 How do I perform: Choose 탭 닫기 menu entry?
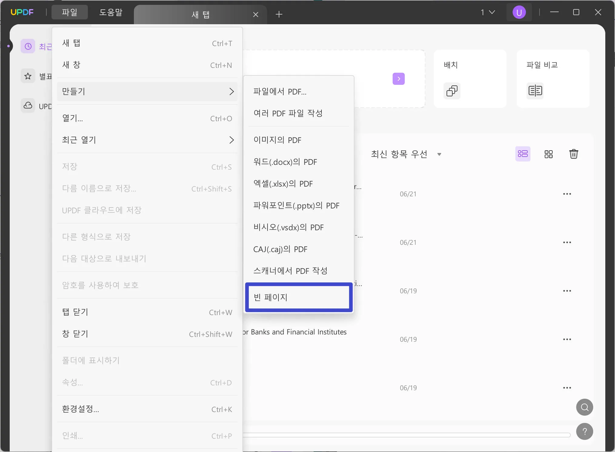(x=147, y=312)
